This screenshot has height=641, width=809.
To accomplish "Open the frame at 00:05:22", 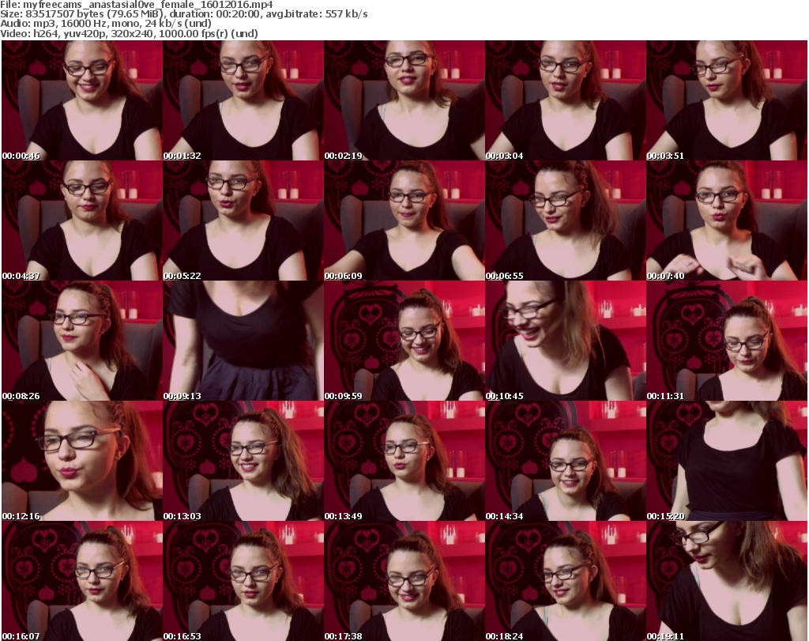I will (x=243, y=221).
